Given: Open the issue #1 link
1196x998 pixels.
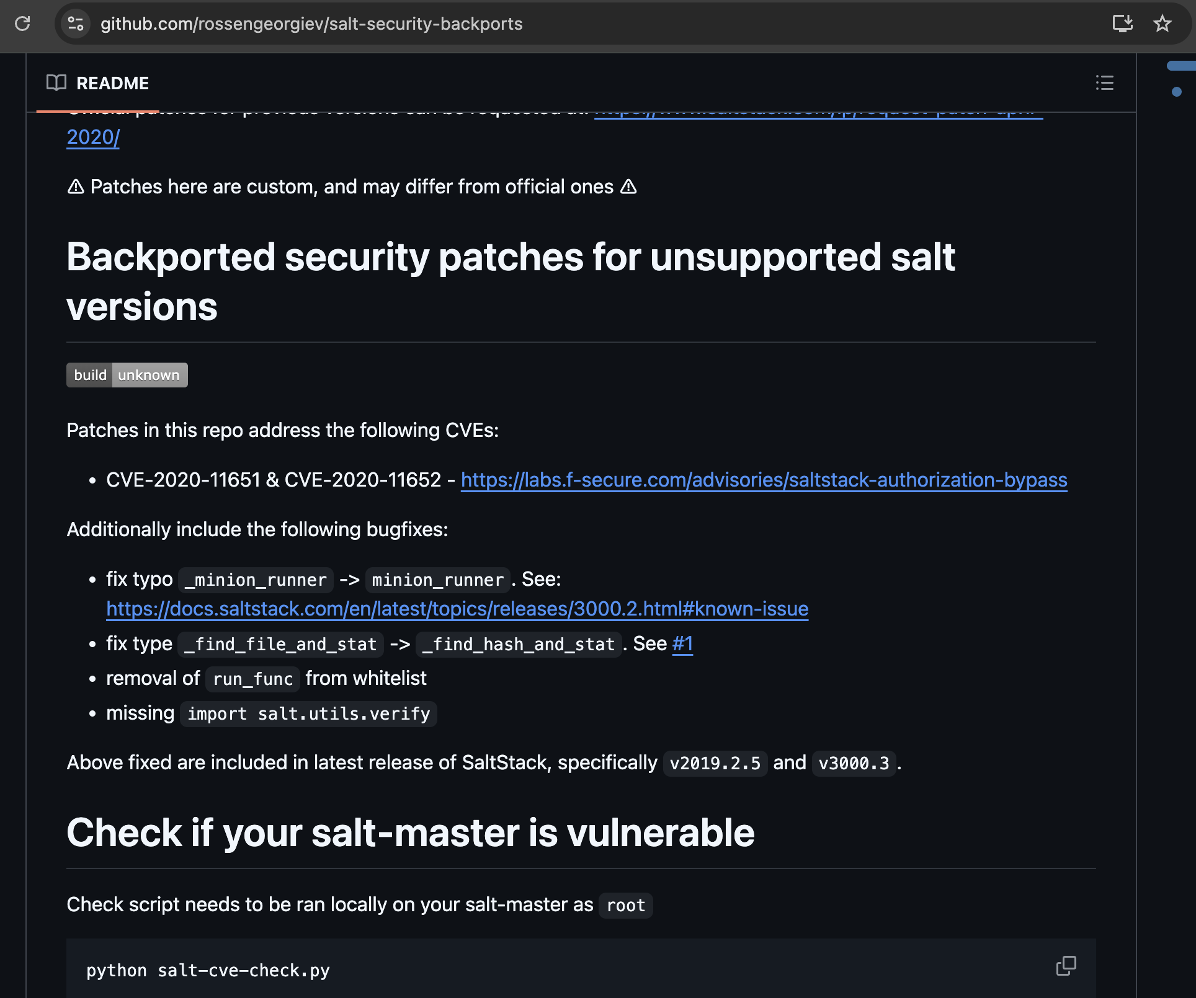Looking at the screenshot, I should (x=682, y=644).
